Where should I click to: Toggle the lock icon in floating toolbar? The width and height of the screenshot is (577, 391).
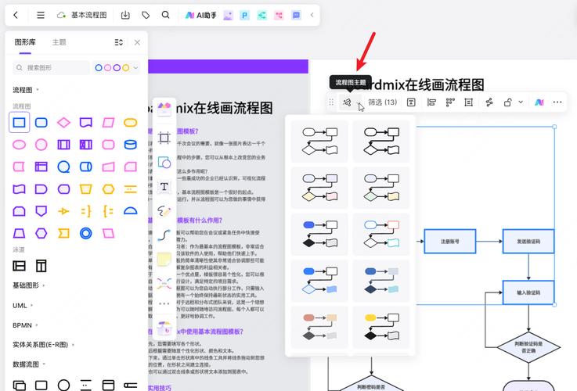pyautogui.click(x=508, y=102)
